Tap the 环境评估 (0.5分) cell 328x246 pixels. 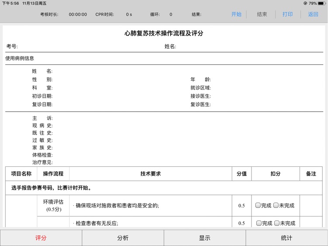pyautogui.click(x=53, y=205)
